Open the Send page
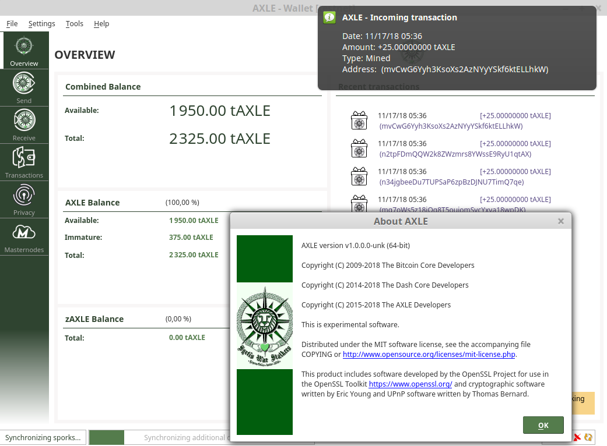 pos(24,88)
